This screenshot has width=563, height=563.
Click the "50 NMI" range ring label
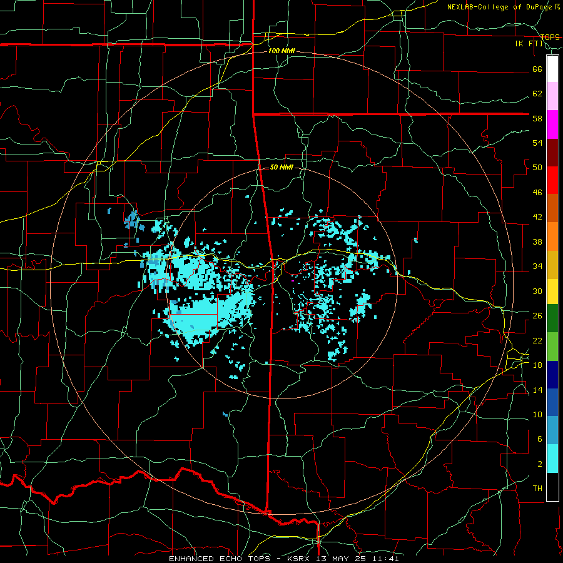click(281, 167)
